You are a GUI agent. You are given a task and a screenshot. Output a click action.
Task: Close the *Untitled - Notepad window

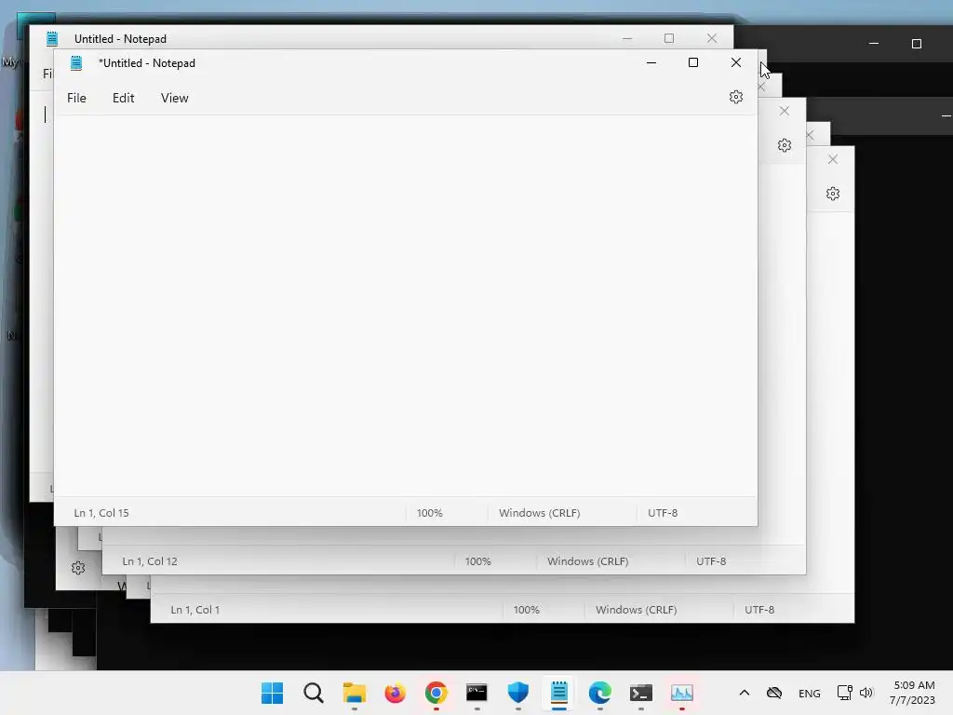(x=736, y=62)
